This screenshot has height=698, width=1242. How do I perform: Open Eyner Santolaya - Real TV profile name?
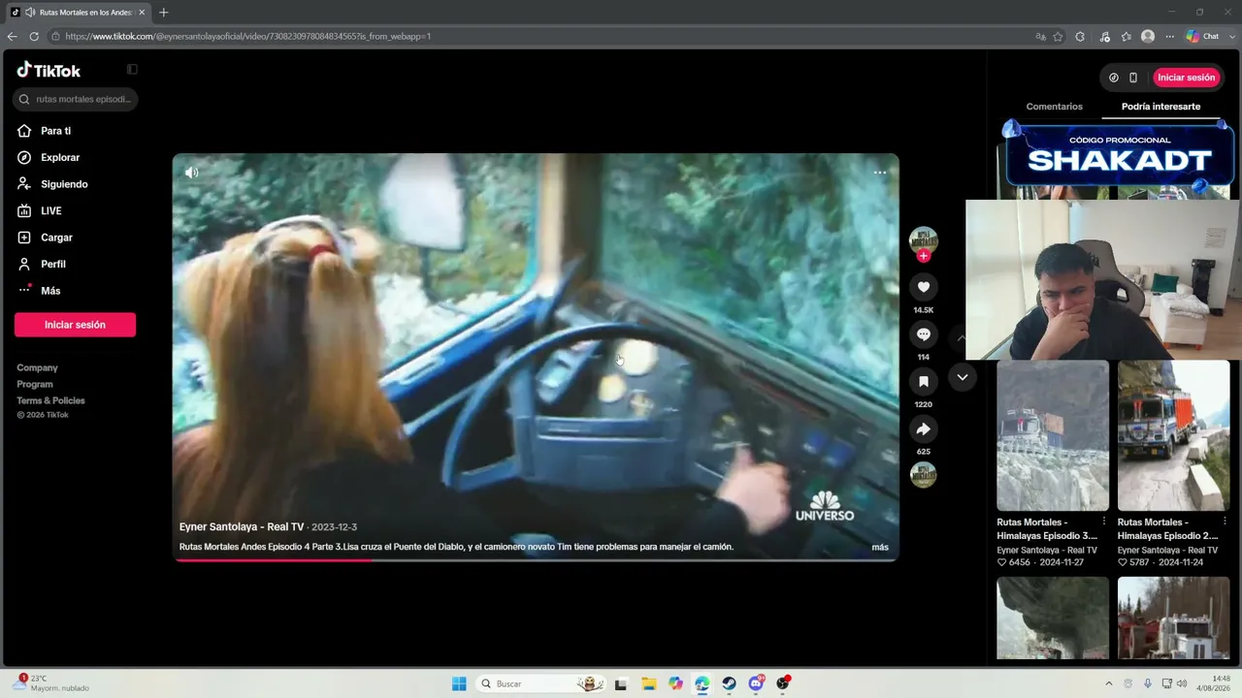pos(242,526)
